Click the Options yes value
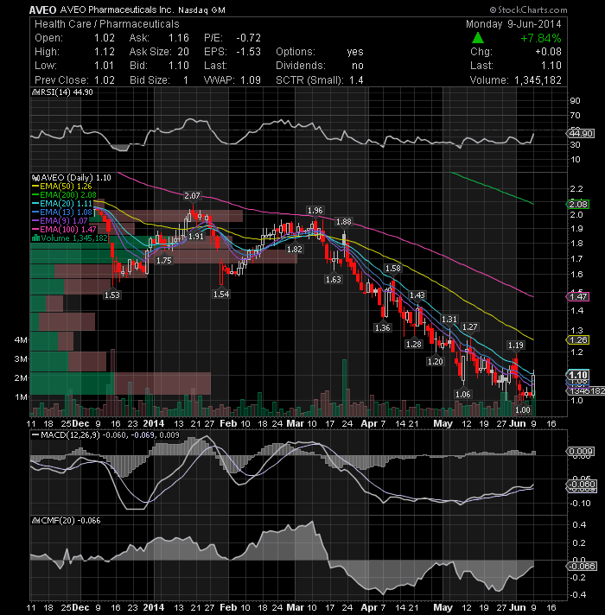 click(x=355, y=52)
